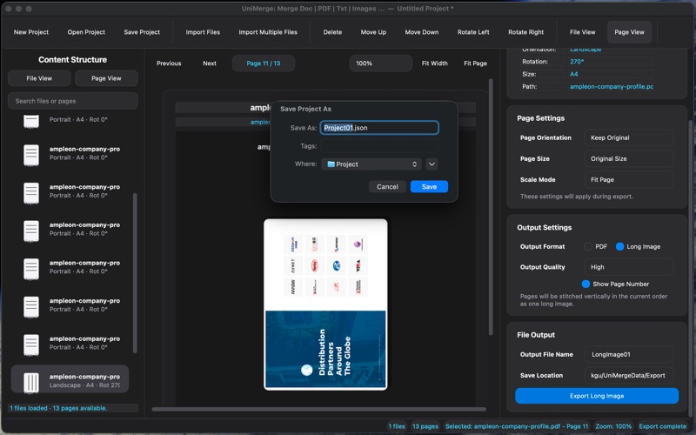Click the 'Selected: ampleon-company-profile.pdf' status entry
The image size is (696, 435).
517,426
